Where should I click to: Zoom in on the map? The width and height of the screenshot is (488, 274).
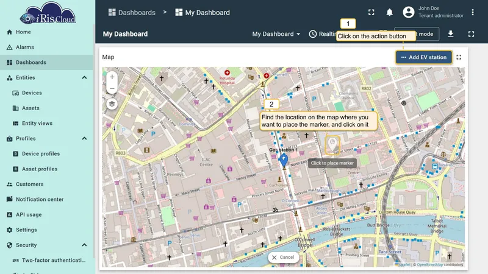pyautogui.click(x=112, y=77)
